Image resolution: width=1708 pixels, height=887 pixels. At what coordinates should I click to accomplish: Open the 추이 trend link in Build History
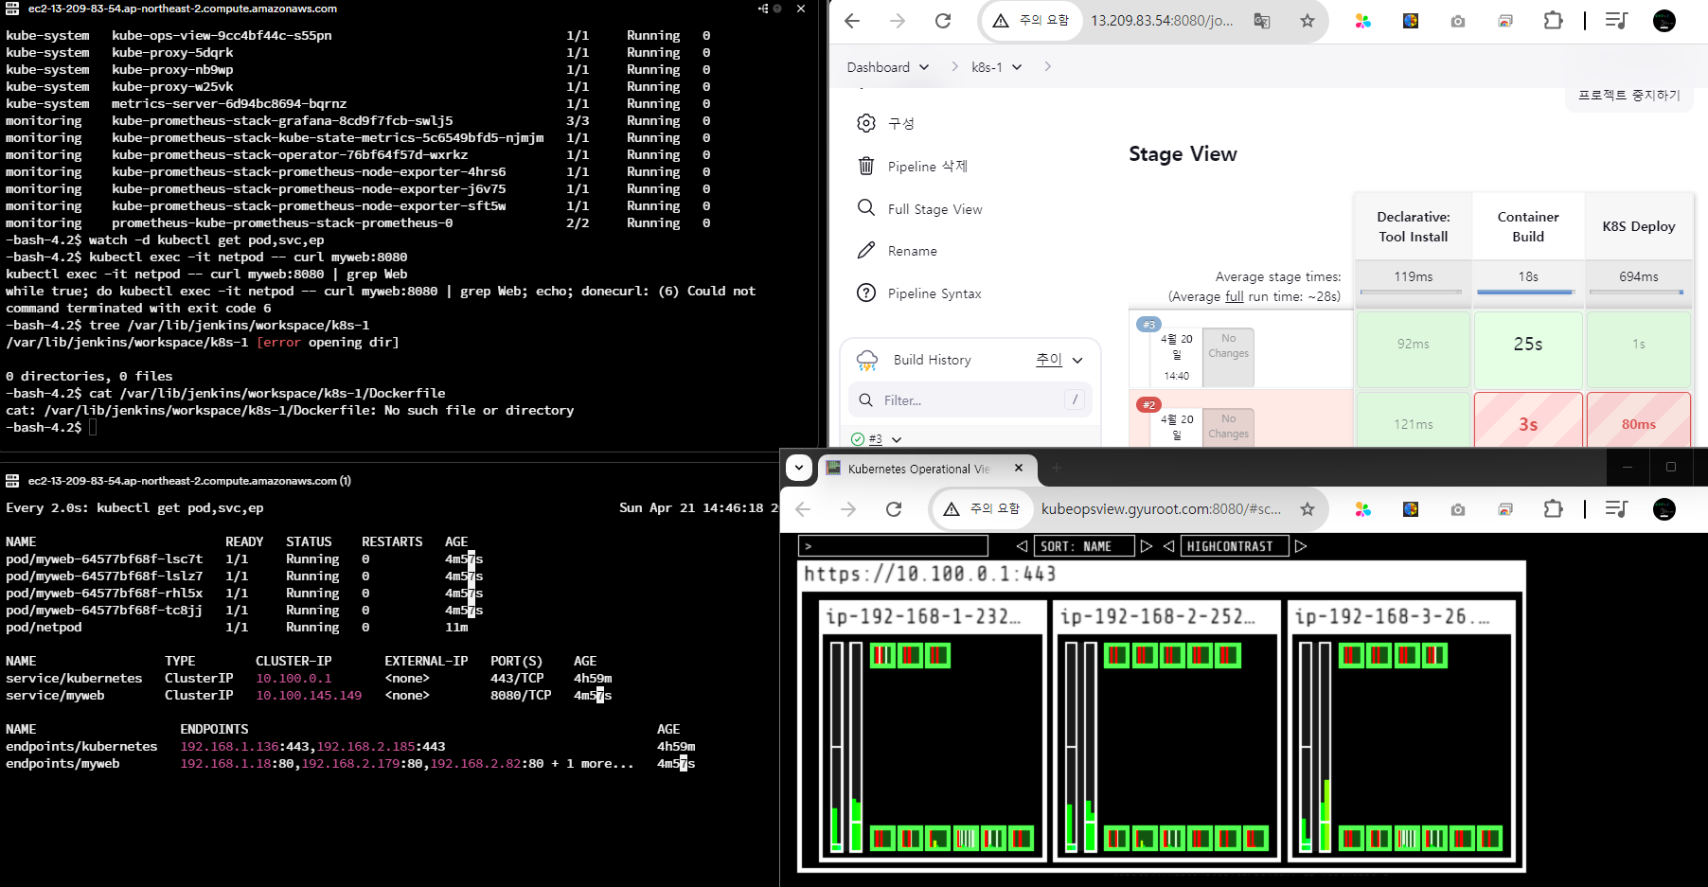pos(1049,360)
